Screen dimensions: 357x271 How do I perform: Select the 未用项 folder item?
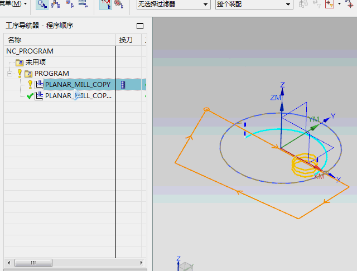click(36, 62)
